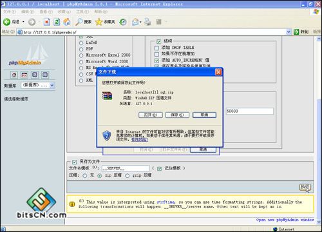The height and width of the screenshot is (232, 322).
Task: Select Microsoft Word 2000 export radio
Action: (x=81, y=62)
